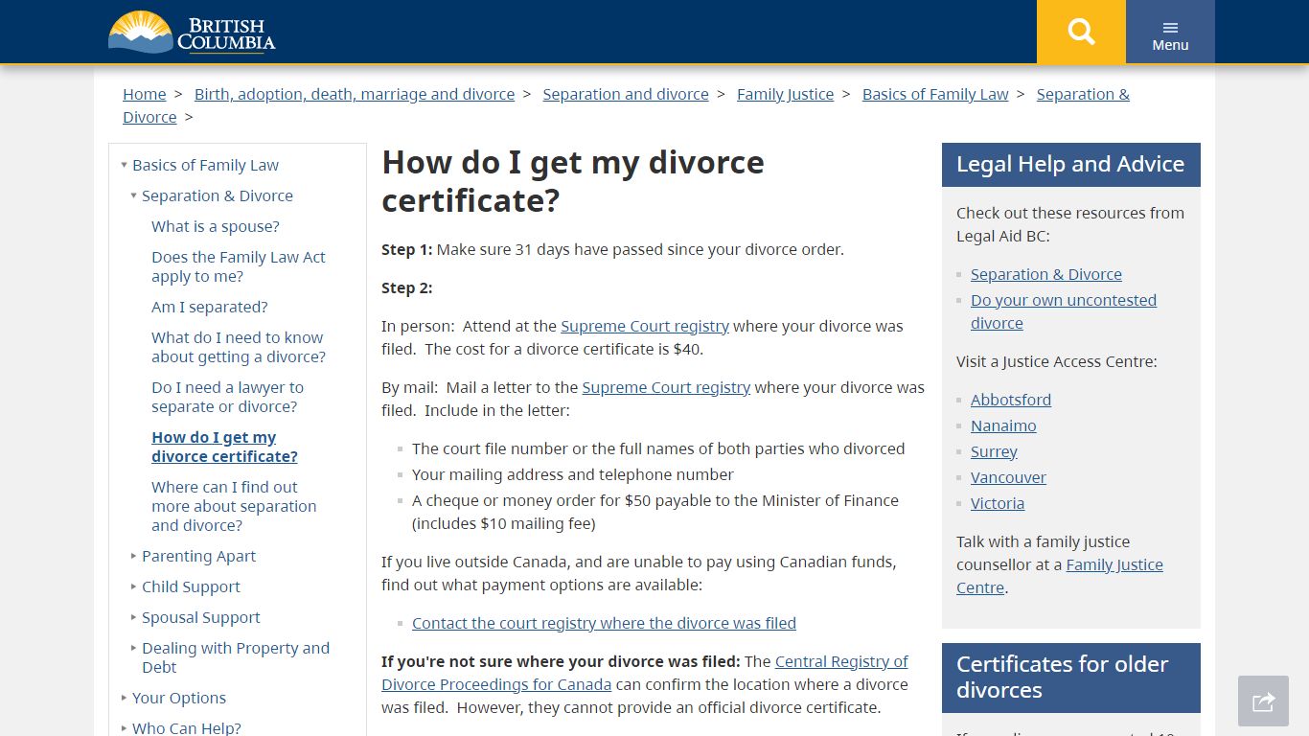Visit Abbotsford Justice Access Centre link
The height and width of the screenshot is (736, 1309).
click(1011, 400)
